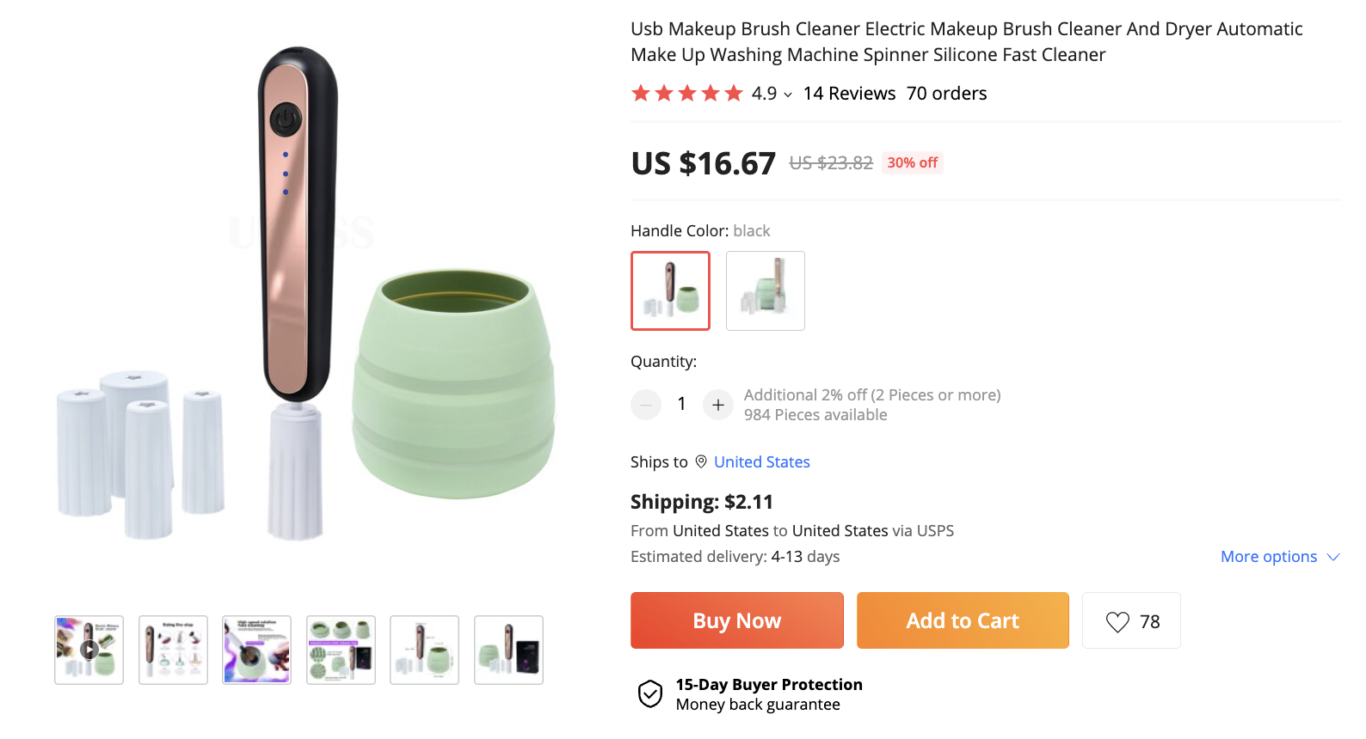Increase quantity with the plus button
This screenshot has width=1366, height=739.
(718, 405)
